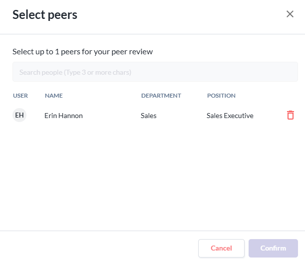Click empty row space between Sales Executive and trash
Viewport: 305px width, 261px height.
point(270,116)
